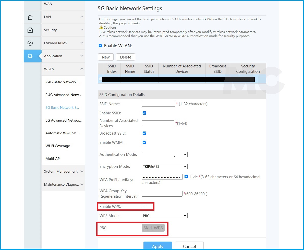Click the diagnostics pulse icon
304x250 pixels.
coord(30,43)
